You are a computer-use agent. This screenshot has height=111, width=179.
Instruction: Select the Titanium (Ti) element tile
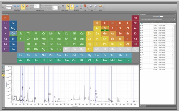(x=28, y=33)
